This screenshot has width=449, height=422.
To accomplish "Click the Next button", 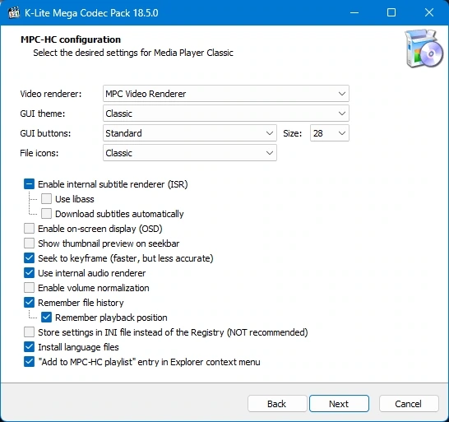I will tap(339, 404).
